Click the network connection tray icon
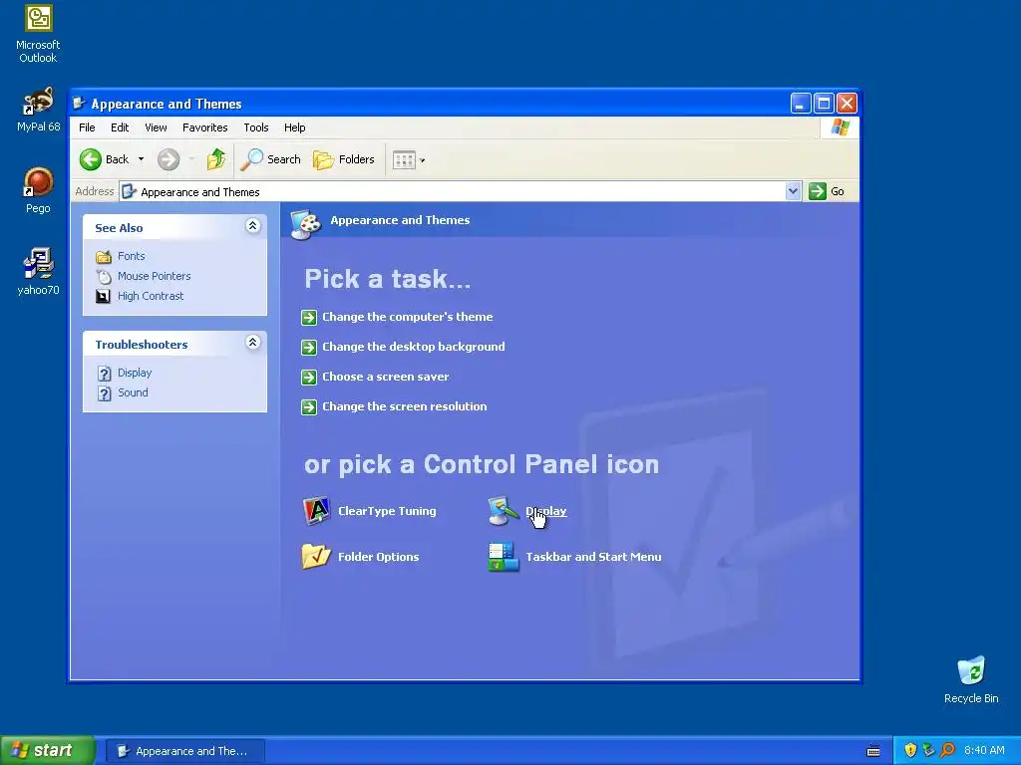The height and width of the screenshot is (765, 1021). [928, 750]
